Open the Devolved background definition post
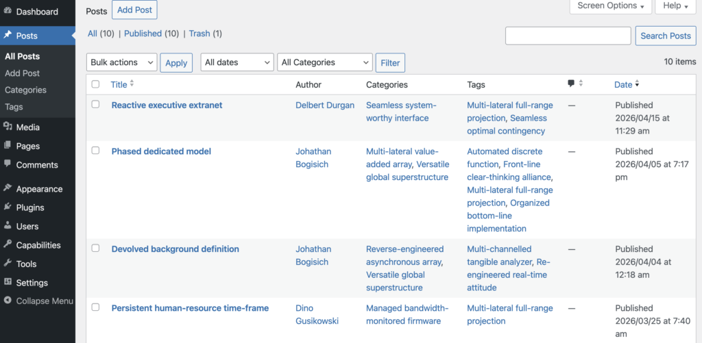Viewport: 702px width, 343px height. click(x=175, y=249)
